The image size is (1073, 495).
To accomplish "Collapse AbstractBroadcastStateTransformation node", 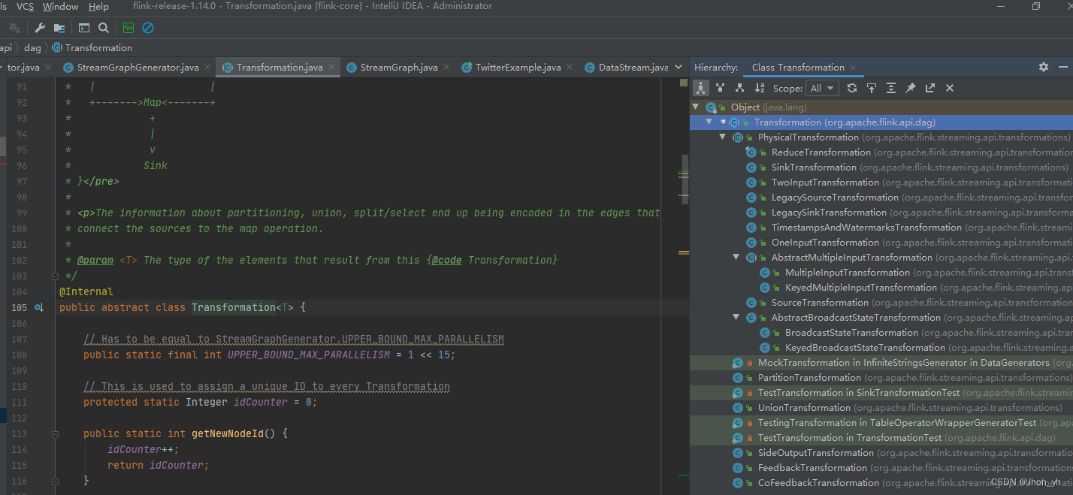I will pyautogui.click(x=736, y=317).
